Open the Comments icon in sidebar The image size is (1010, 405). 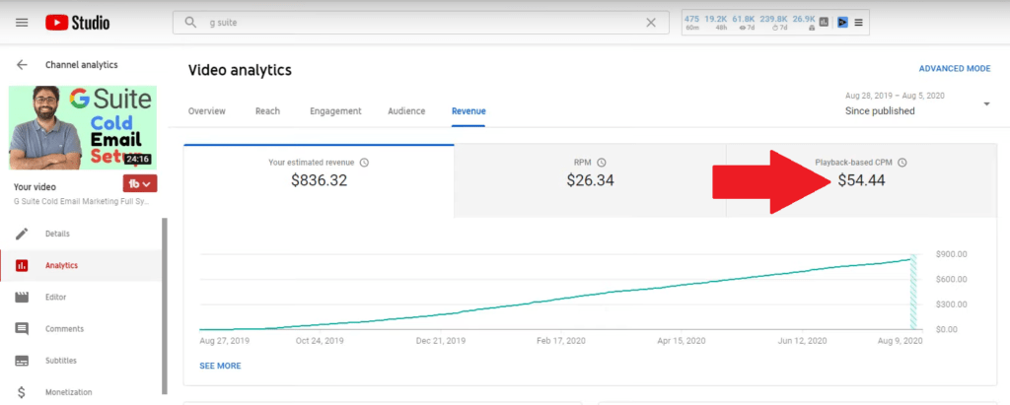[22, 328]
